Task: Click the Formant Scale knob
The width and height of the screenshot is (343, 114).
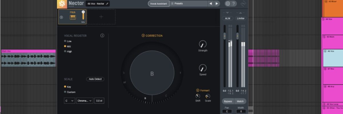Action: click(x=208, y=96)
